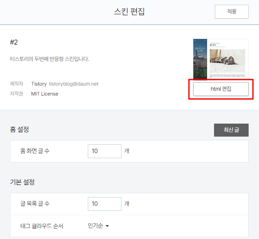The image size is (259, 239).
Task: Click the skin preview thumbnail image
Action: coord(221,59)
